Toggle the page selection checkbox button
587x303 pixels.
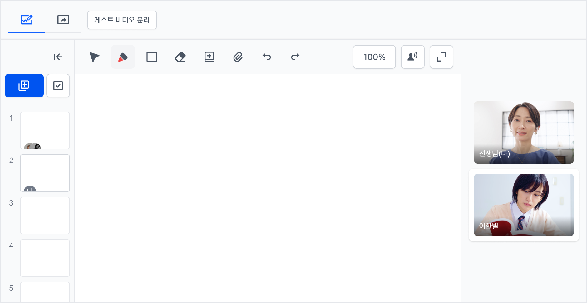coord(58,86)
